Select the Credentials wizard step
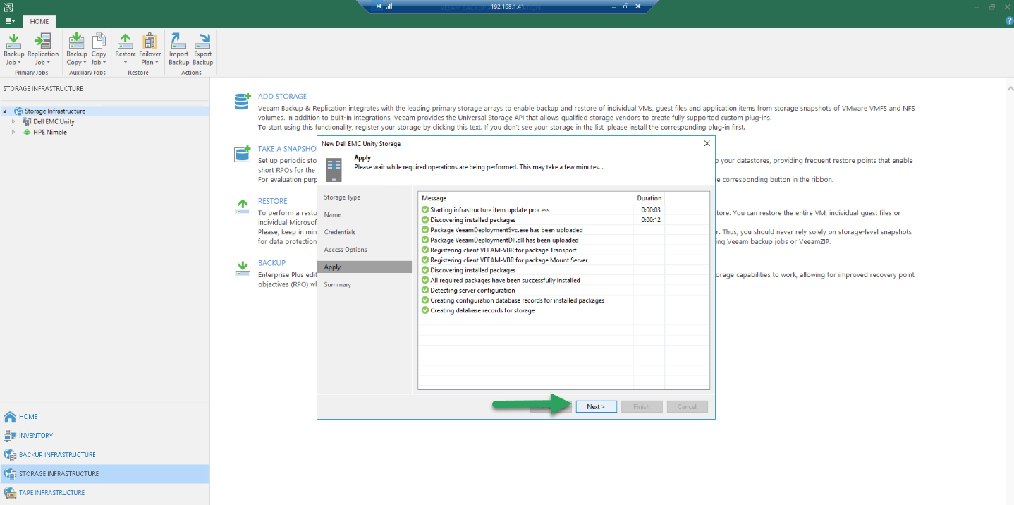Viewport: 1014px width, 505px height. 365,232
